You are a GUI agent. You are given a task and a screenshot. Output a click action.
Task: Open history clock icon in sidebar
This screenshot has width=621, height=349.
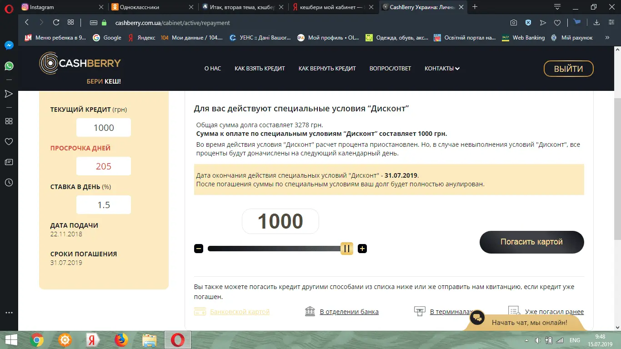[x=9, y=182]
